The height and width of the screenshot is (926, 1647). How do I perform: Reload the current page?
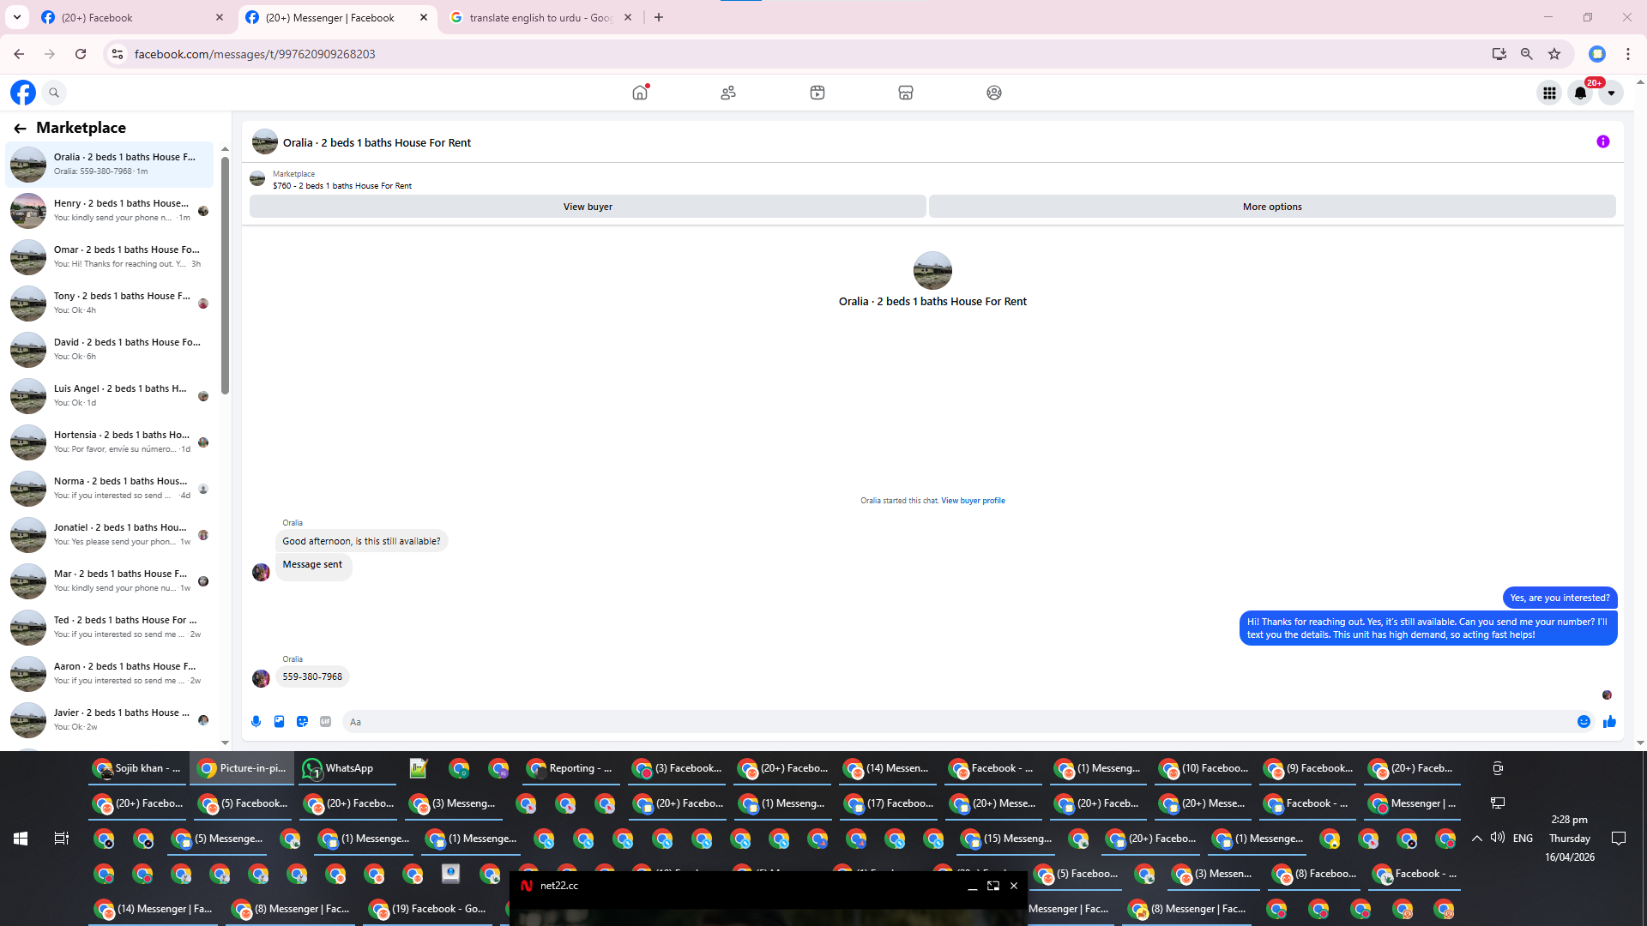coord(81,54)
